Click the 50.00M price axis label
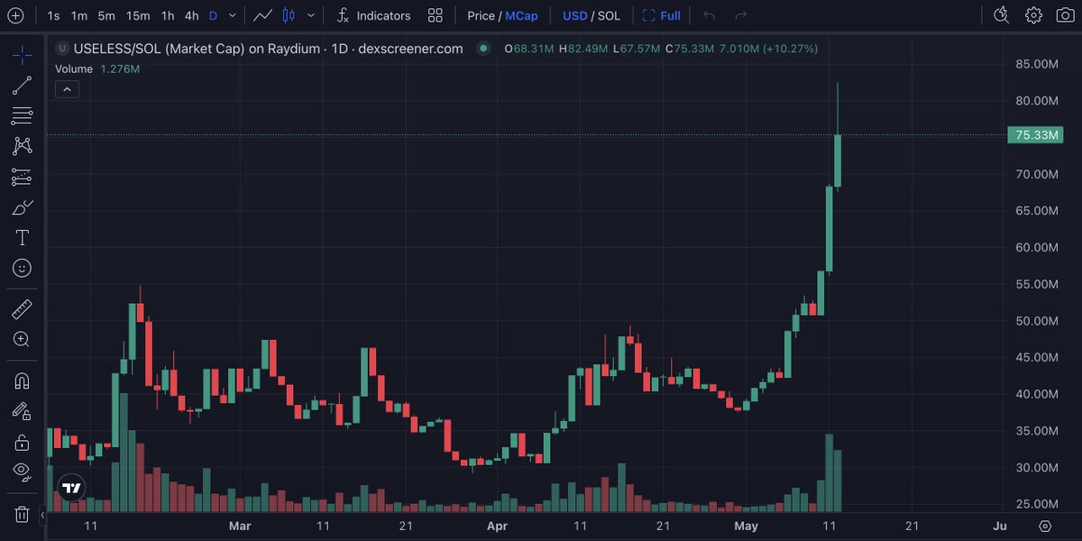Viewport: 1082px width, 541px height. pyautogui.click(x=1037, y=321)
